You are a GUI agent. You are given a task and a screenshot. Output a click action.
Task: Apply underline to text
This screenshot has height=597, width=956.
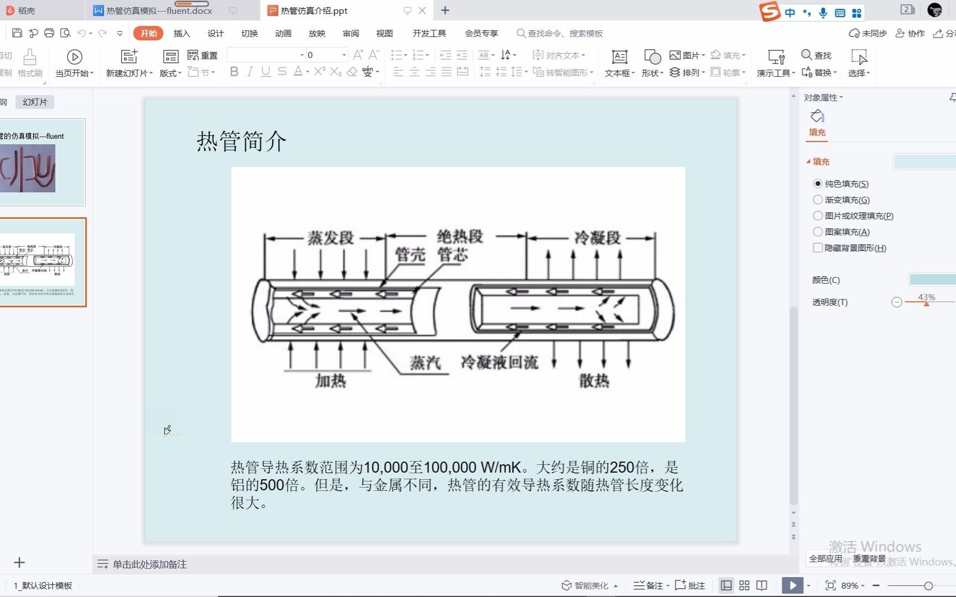pyautogui.click(x=266, y=71)
